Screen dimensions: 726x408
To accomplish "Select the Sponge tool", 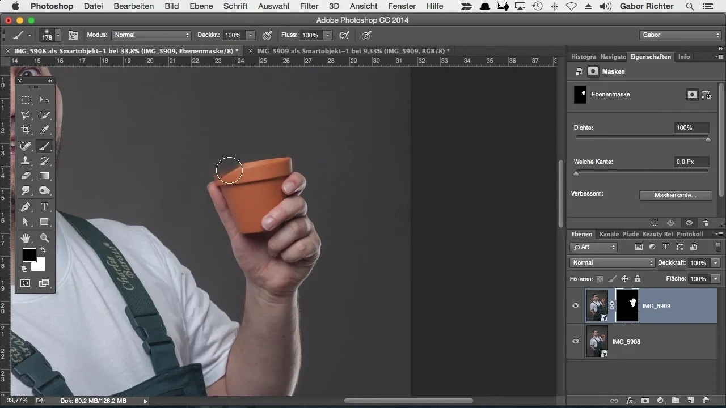I will click(x=44, y=190).
